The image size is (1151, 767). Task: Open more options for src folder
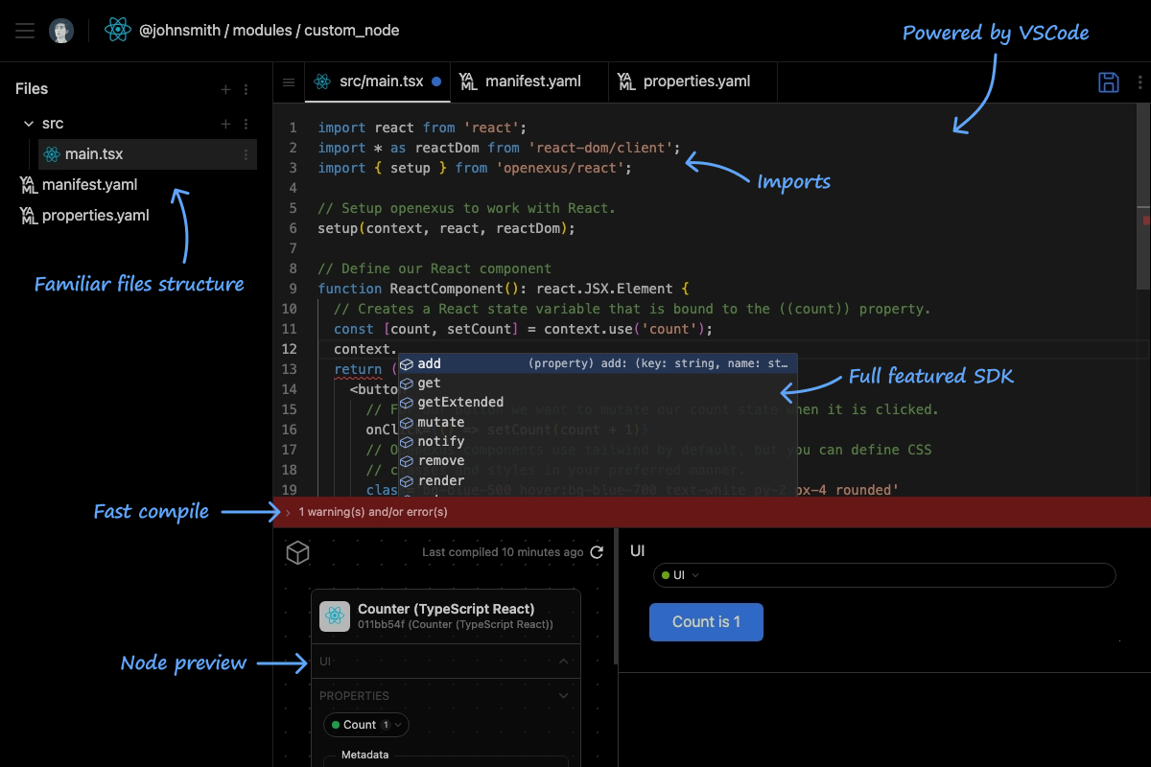coord(247,124)
